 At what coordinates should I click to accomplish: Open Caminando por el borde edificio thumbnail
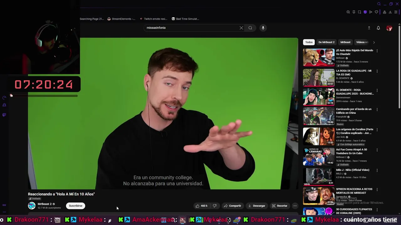click(319, 116)
